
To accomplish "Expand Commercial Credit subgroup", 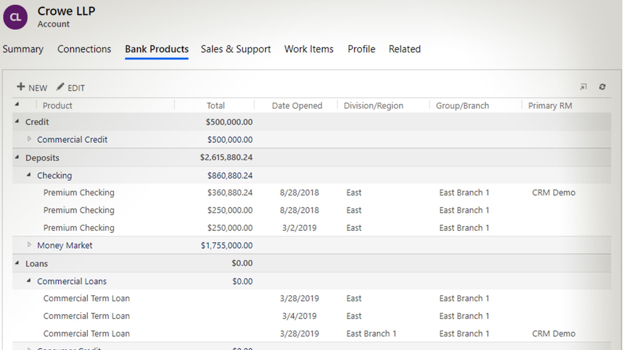I will click(29, 139).
